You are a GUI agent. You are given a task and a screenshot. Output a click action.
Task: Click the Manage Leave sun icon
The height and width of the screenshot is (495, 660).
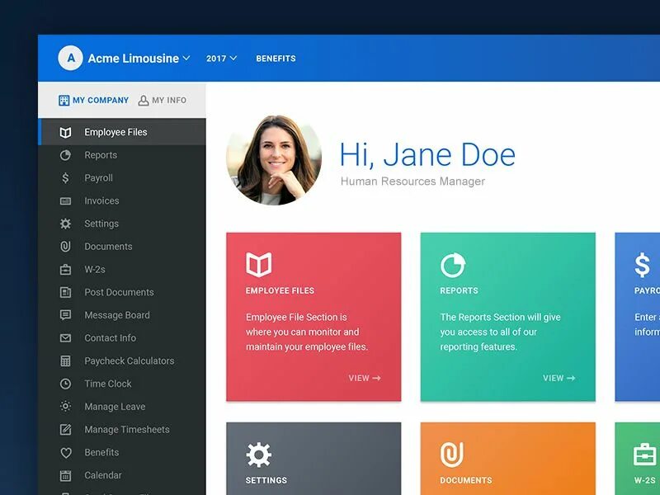coord(65,407)
